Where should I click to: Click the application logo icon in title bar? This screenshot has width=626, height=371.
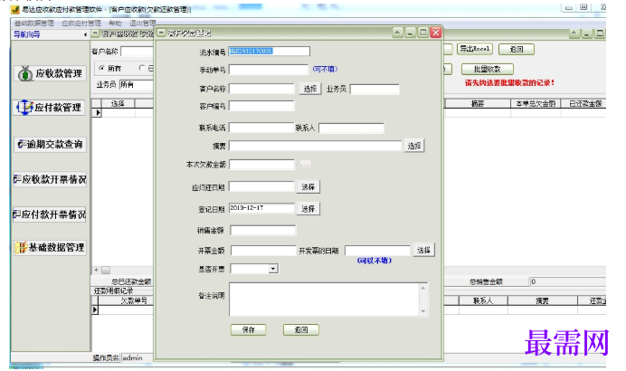(15, 9)
